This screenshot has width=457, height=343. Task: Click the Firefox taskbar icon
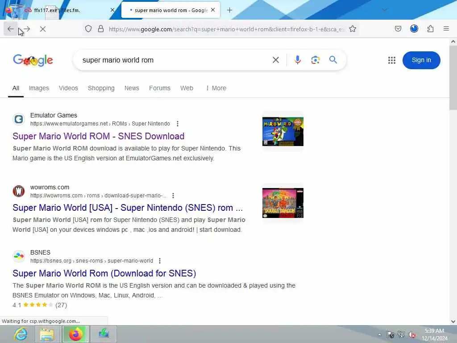point(75,334)
